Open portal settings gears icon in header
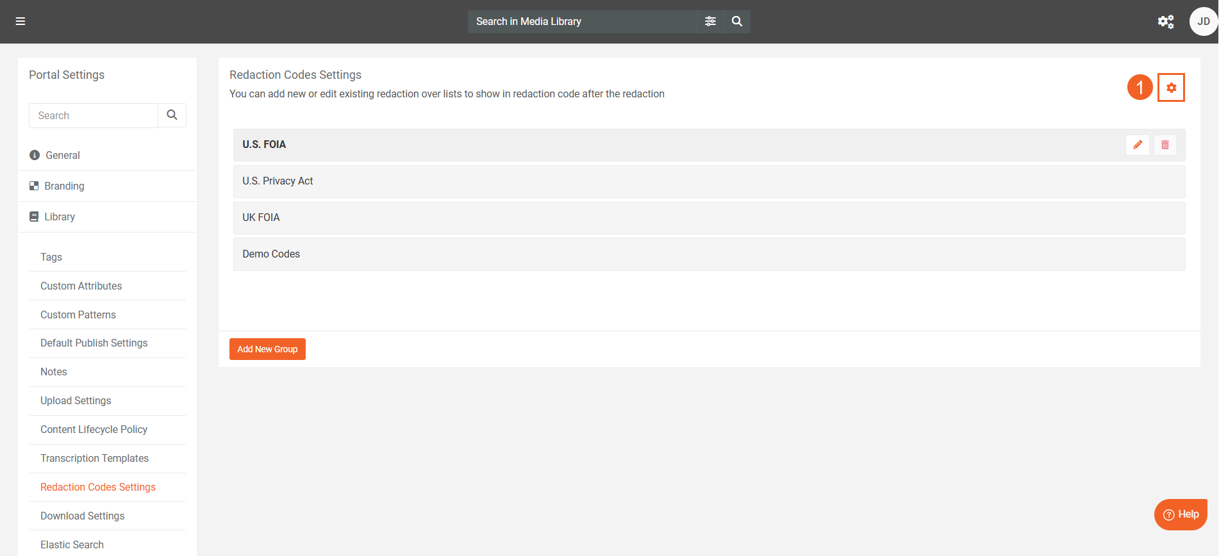This screenshot has height=556, width=1219. coord(1166,22)
